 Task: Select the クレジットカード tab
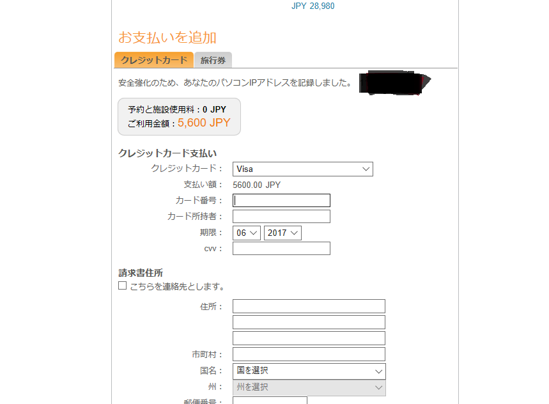(x=154, y=60)
